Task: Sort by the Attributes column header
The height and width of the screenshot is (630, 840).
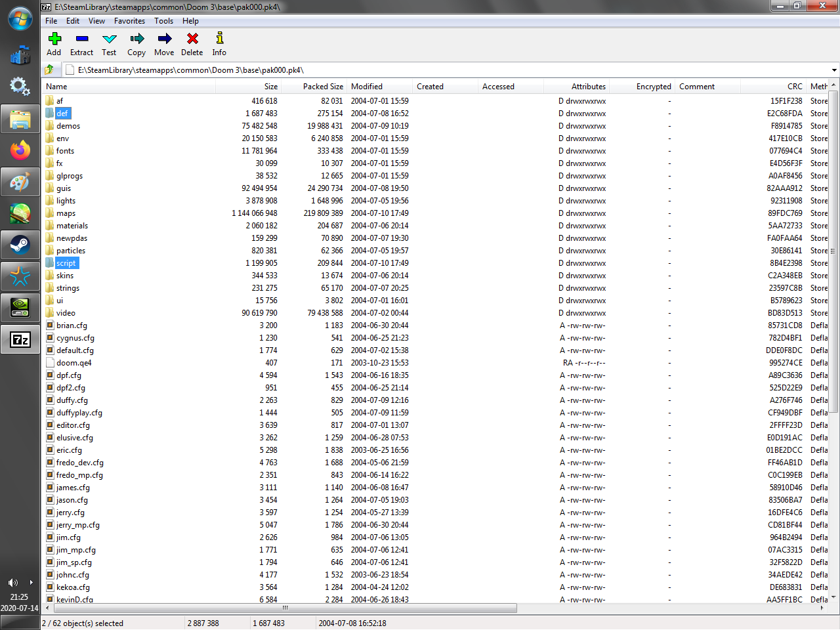Action: pos(576,87)
